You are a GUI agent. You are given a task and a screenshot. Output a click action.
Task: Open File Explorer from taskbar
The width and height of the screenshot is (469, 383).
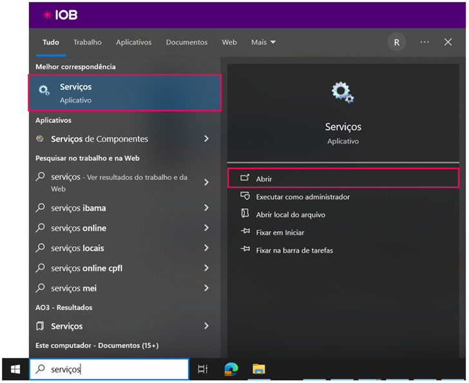258,369
